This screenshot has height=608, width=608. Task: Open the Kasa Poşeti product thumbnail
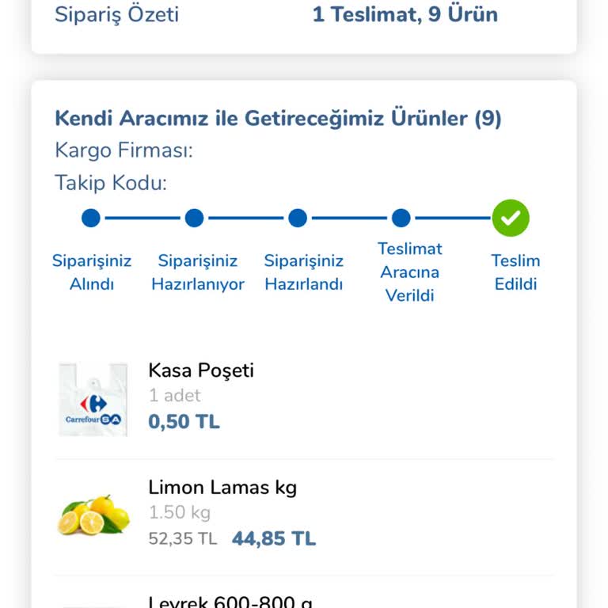pyautogui.click(x=93, y=400)
